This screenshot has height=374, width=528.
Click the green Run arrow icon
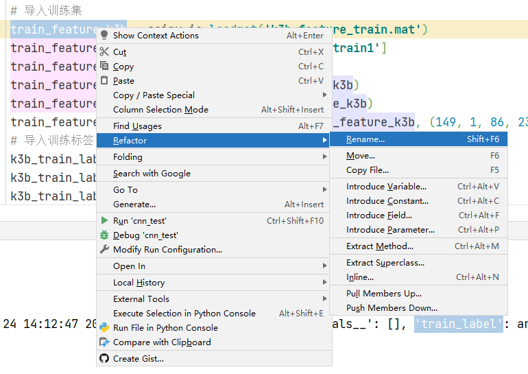click(x=104, y=220)
